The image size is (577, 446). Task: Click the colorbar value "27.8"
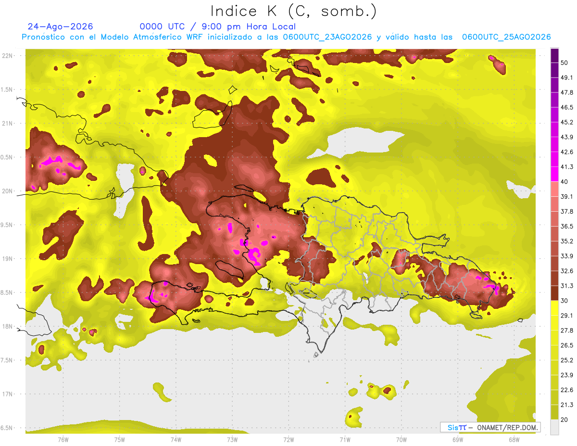pyautogui.click(x=566, y=331)
